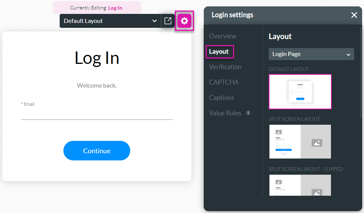
Task: Expand the Default Layout dropdown
Action: (x=110, y=21)
